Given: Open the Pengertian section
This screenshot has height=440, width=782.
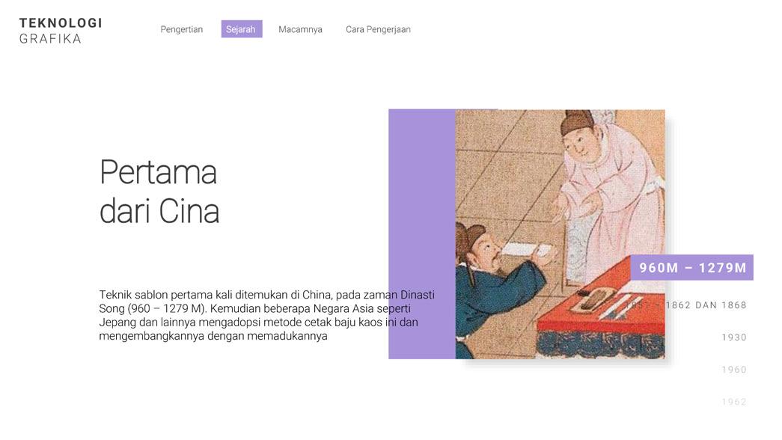Looking at the screenshot, I should pyautogui.click(x=182, y=29).
